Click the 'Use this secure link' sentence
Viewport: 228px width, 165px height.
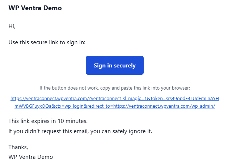47,42
